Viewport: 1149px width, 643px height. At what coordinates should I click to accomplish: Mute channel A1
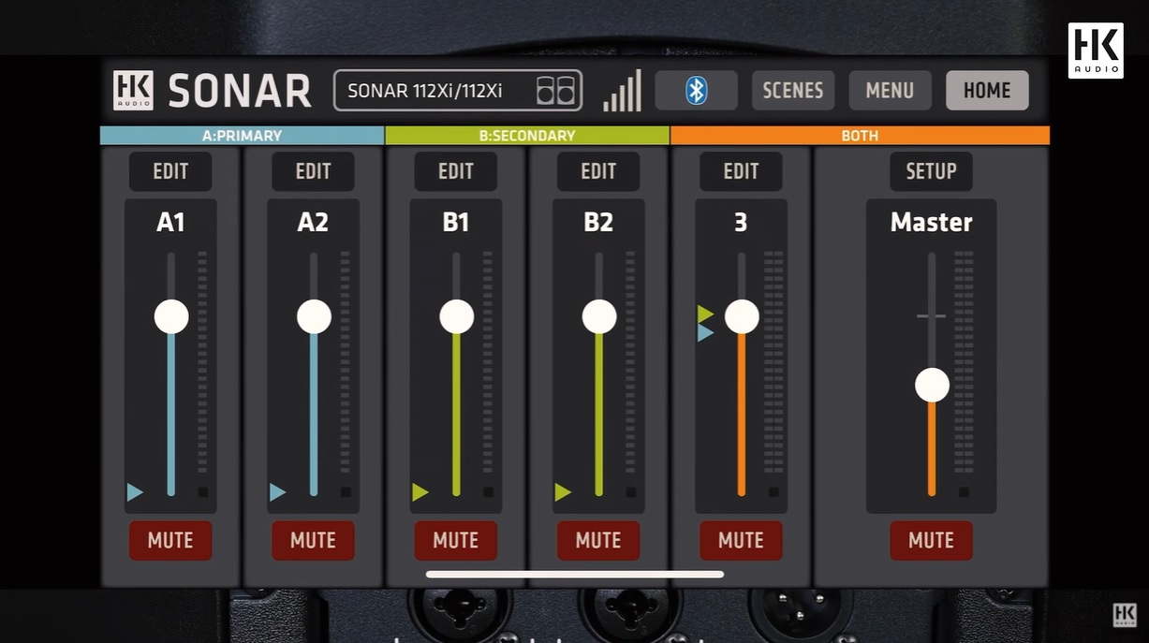(x=170, y=540)
